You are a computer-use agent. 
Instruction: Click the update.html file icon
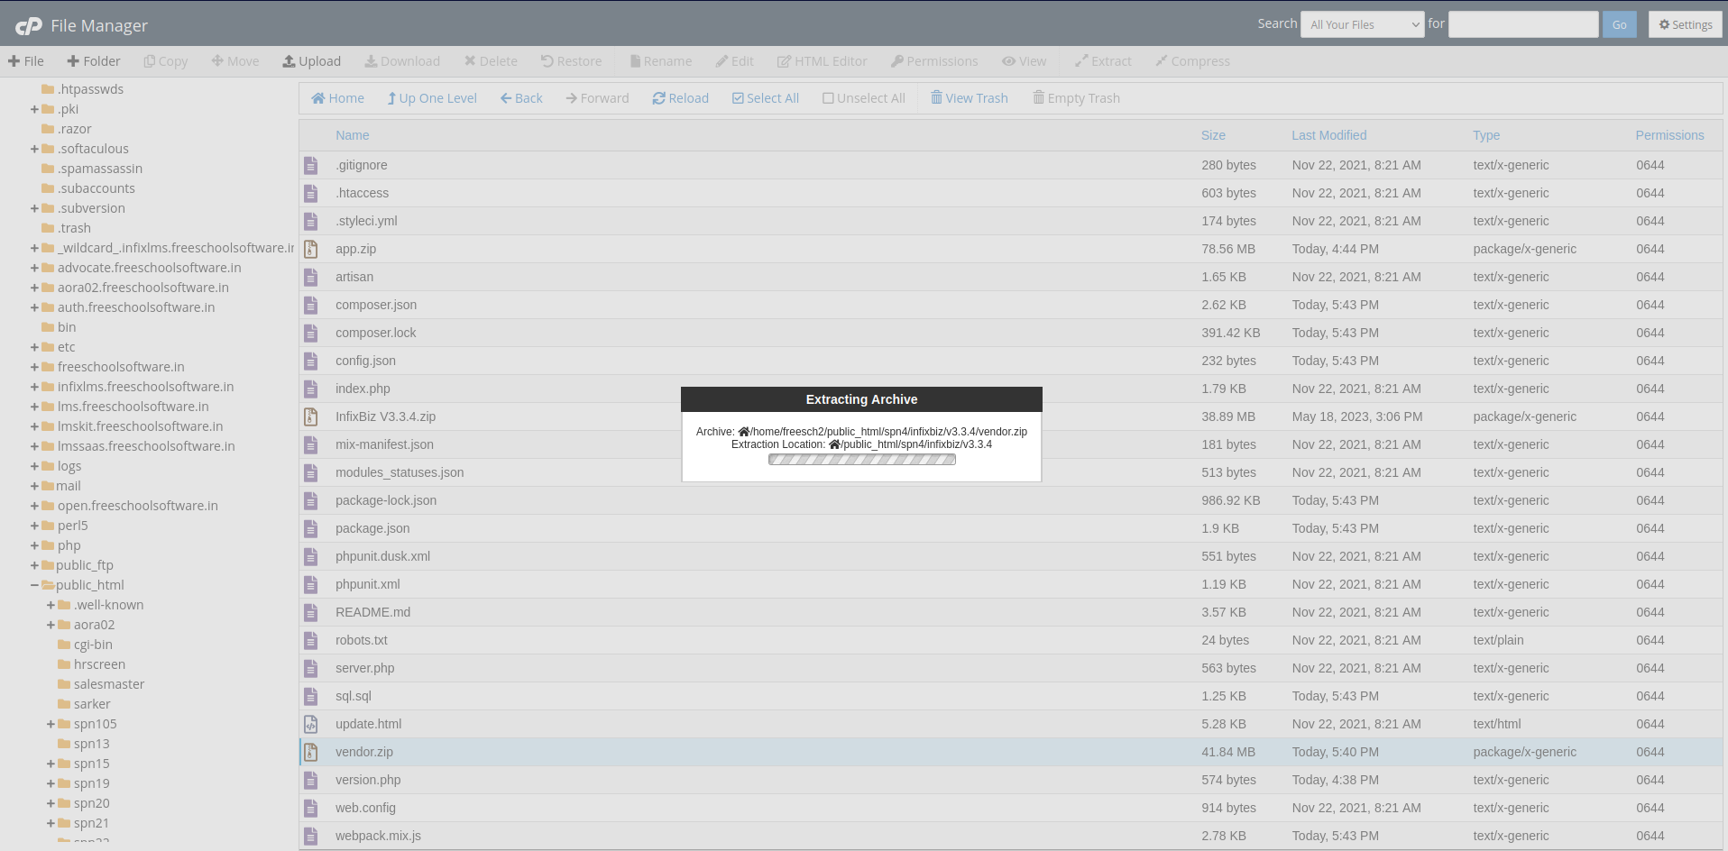point(311,724)
